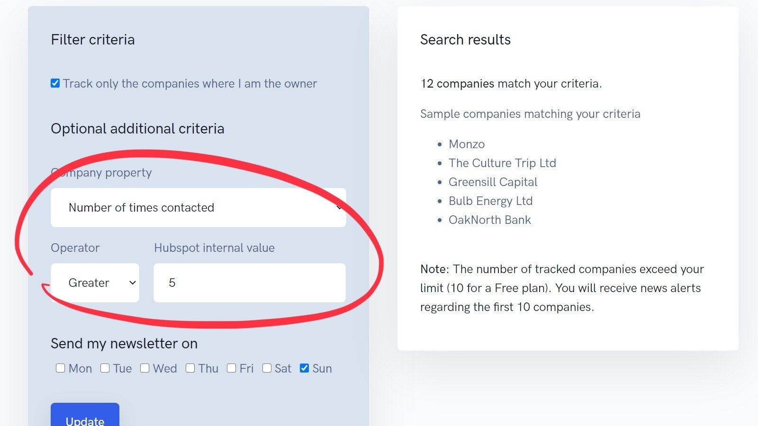Image resolution: width=758 pixels, height=426 pixels.
Task: Click the Greensill Capital list item
Action: [x=493, y=182]
